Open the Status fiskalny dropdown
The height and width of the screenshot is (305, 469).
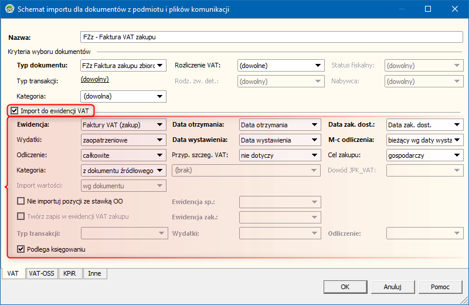[x=424, y=66]
